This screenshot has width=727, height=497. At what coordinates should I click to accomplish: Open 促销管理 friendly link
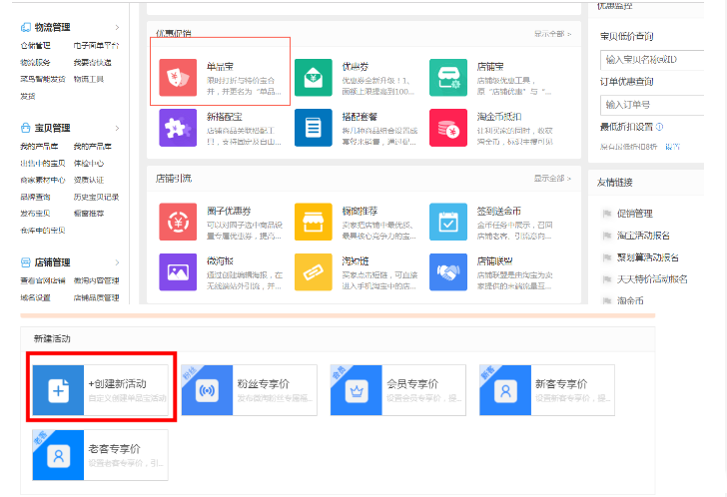635,214
